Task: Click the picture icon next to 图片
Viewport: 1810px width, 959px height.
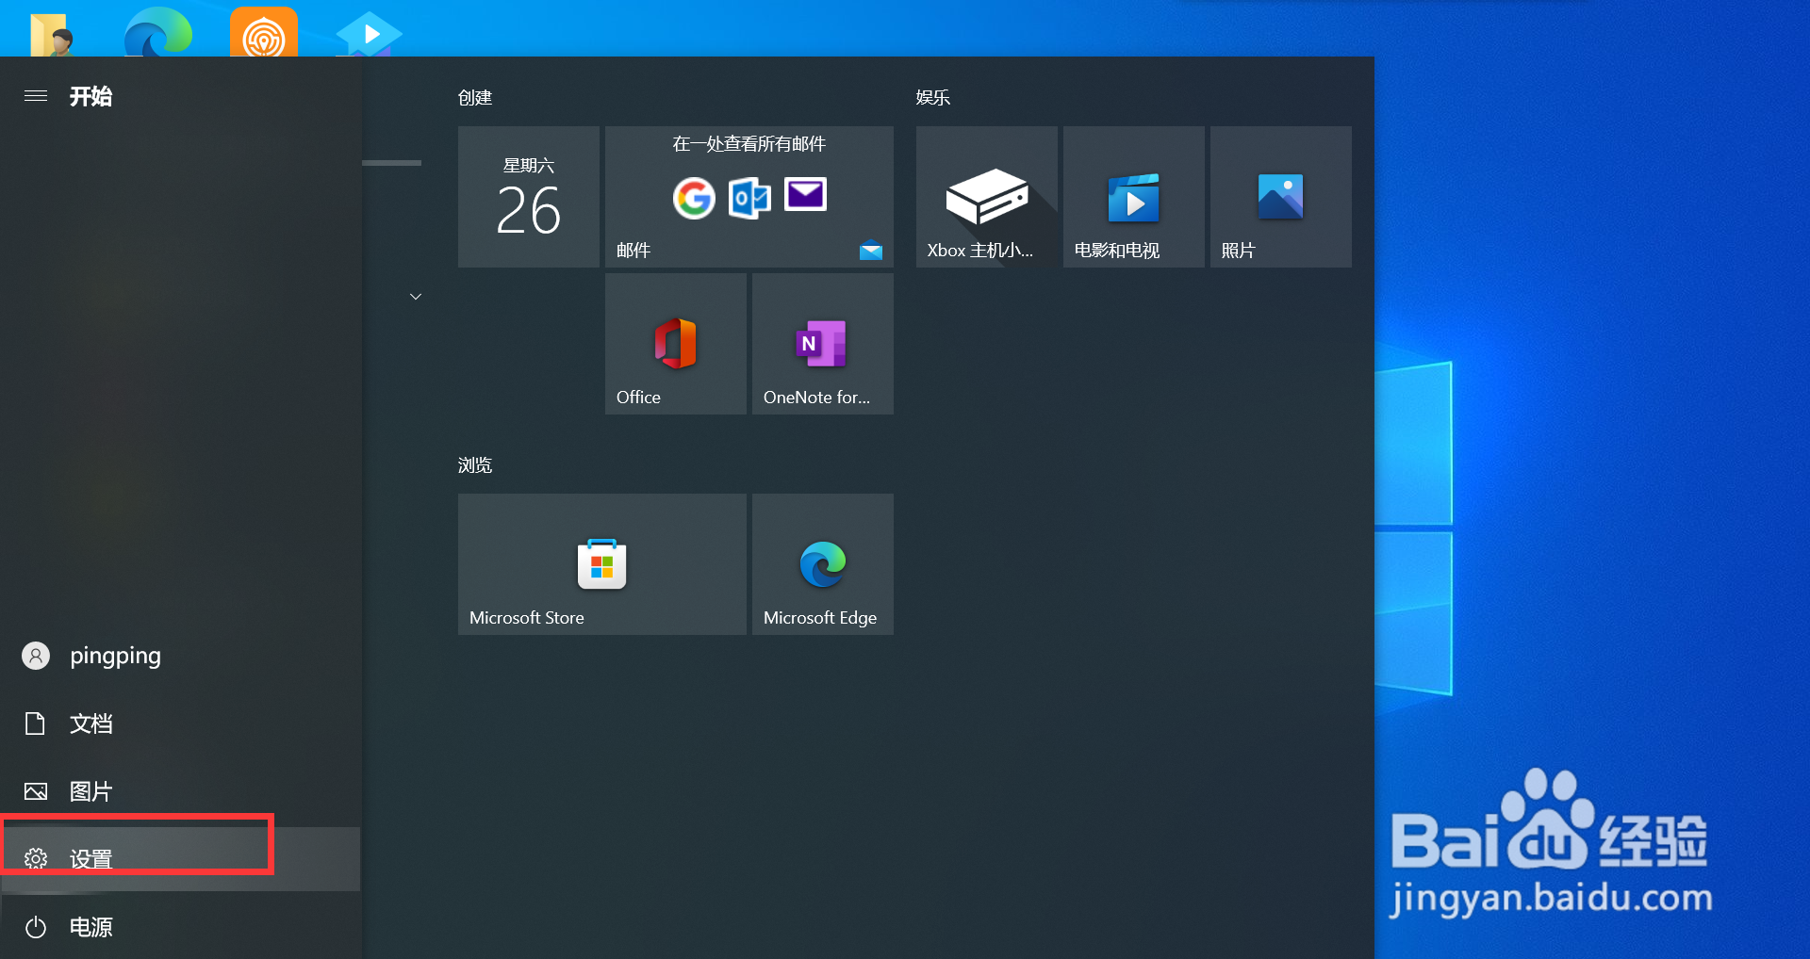Action: (x=36, y=791)
